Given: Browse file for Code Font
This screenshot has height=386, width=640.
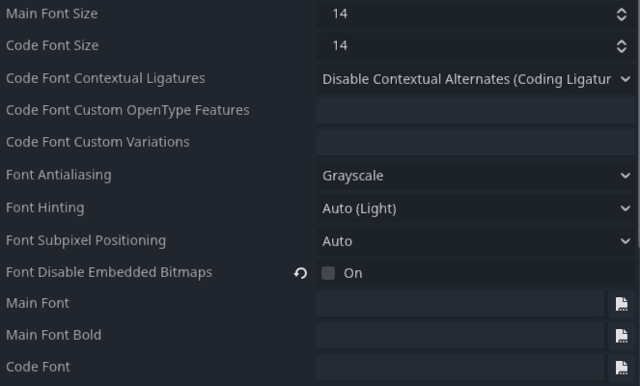Looking at the screenshot, I should coord(622,368).
